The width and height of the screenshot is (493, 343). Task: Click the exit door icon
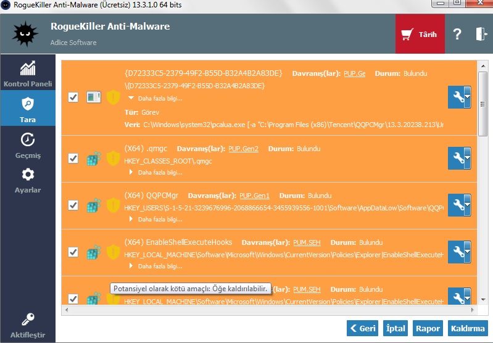pos(481,34)
